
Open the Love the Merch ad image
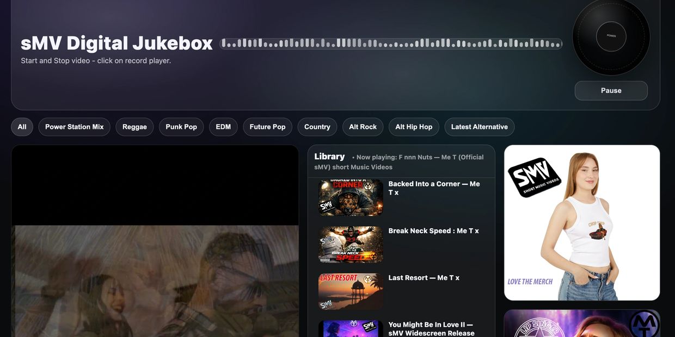pyautogui.click(x=582, y=222)
